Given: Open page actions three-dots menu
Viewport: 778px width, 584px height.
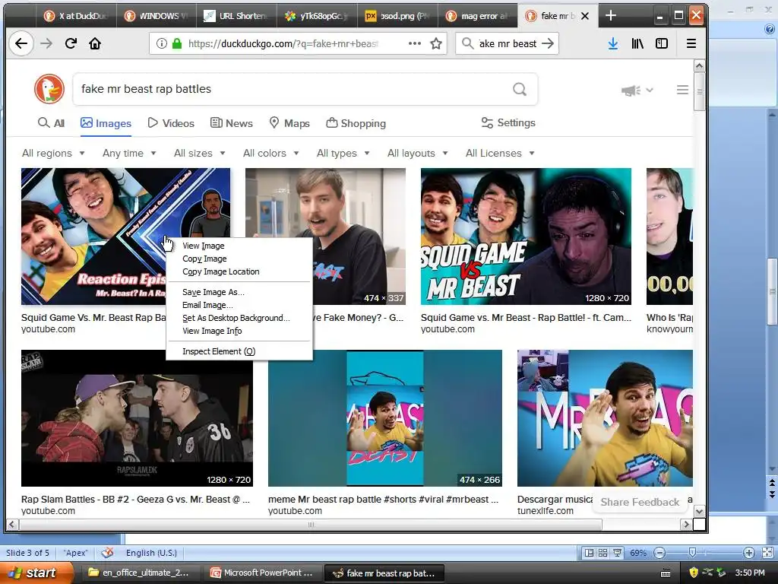Looking at the screenshot, I should tap(414, 43).
